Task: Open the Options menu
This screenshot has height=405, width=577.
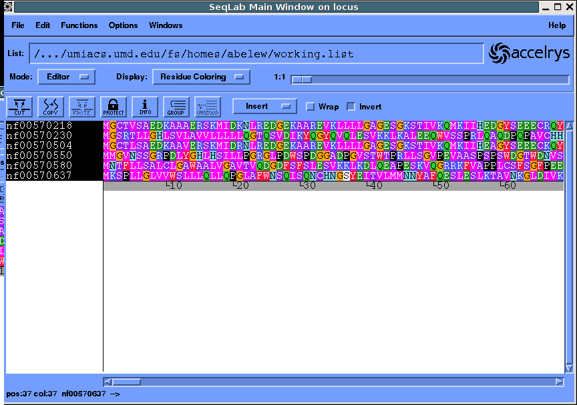Action: point(123,25)
